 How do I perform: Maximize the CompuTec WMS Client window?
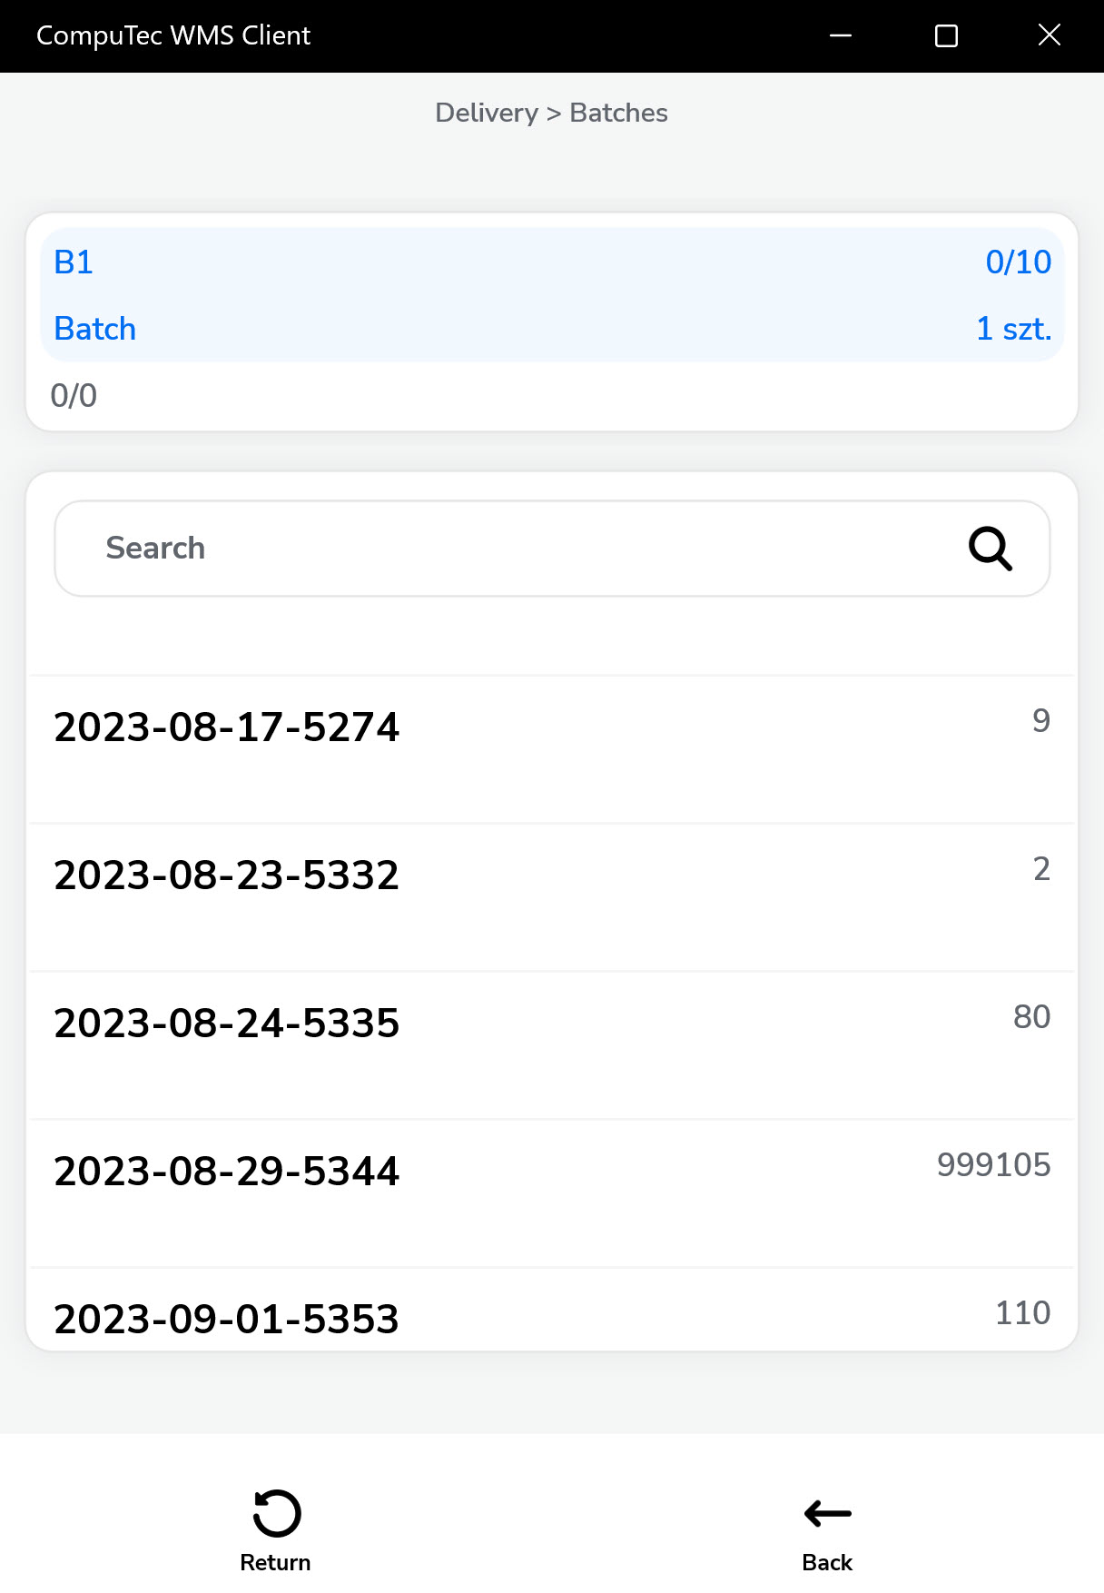(x=946, y=35)
